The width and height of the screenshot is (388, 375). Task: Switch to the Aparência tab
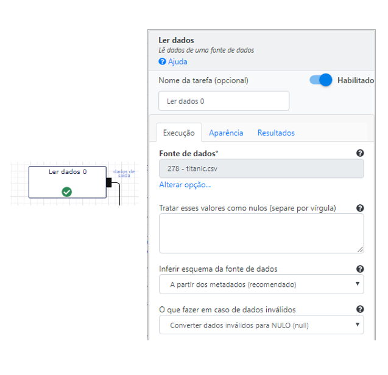[x=226, y=133]
